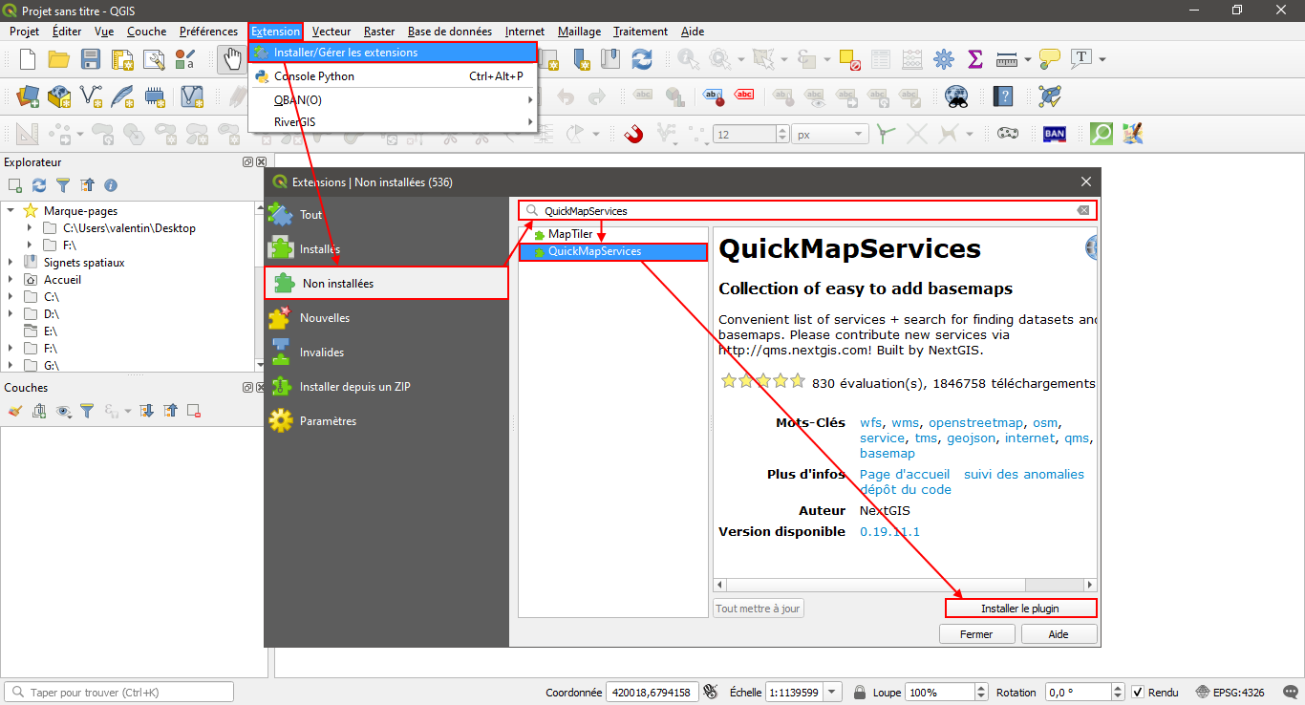Show Explorateur properties info icon
The image size is (1305, 705).
[x=111, y=185]
